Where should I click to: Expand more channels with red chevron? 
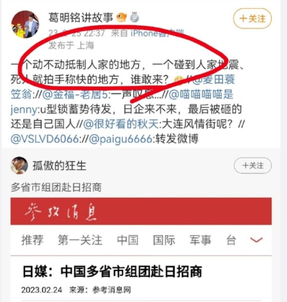click(256, 240)
